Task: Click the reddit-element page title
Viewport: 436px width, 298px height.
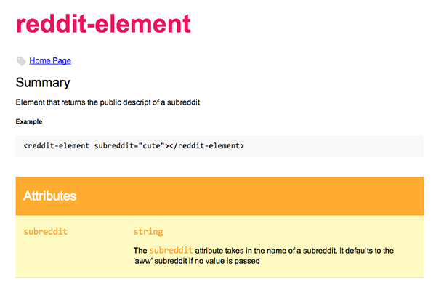Action: pyautogui.click(x=103, y=24)
